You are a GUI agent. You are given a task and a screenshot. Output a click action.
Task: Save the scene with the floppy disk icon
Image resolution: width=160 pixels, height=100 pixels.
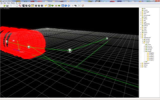[x=7, y=5]
